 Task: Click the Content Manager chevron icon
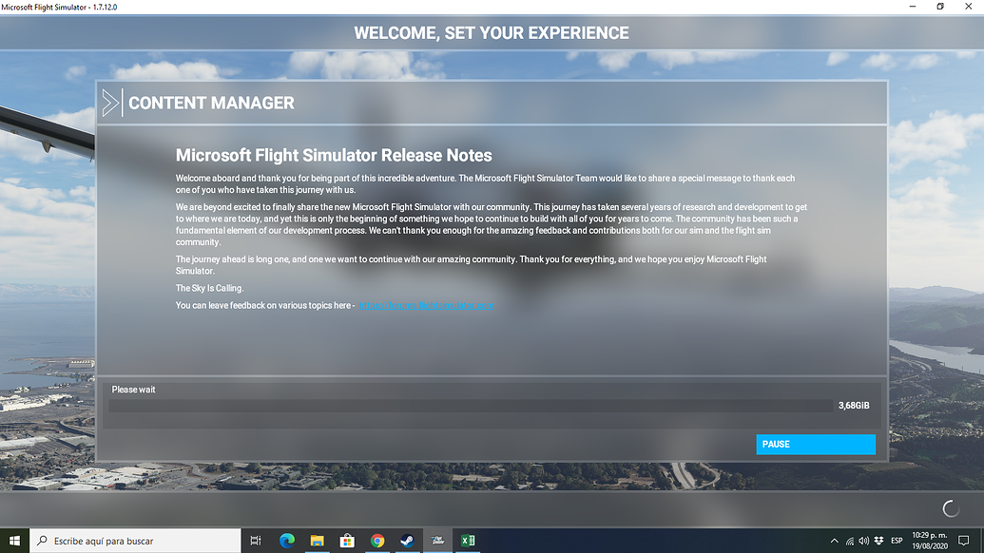coord(111,103)
